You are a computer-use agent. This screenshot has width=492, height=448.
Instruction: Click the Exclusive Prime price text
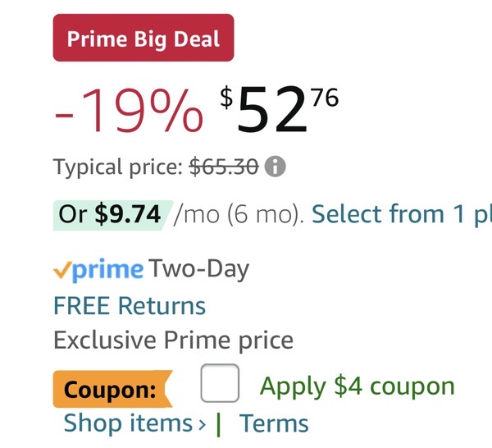(173, 340)
